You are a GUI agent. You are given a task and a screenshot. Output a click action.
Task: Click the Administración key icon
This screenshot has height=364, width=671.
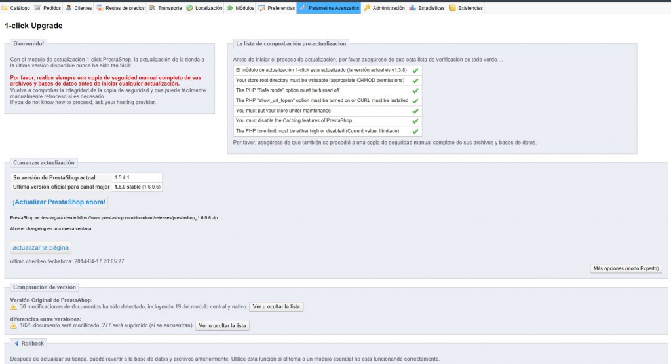[x=367, y=8]
